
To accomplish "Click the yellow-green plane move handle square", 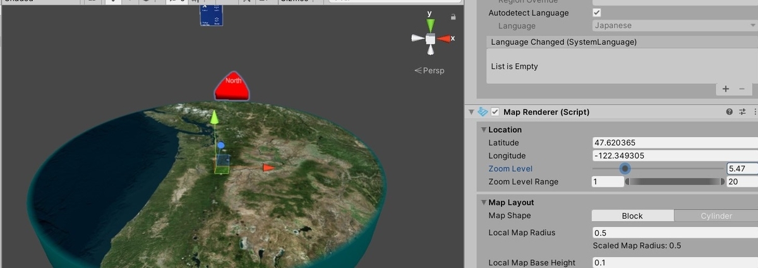I will point(222,169).
